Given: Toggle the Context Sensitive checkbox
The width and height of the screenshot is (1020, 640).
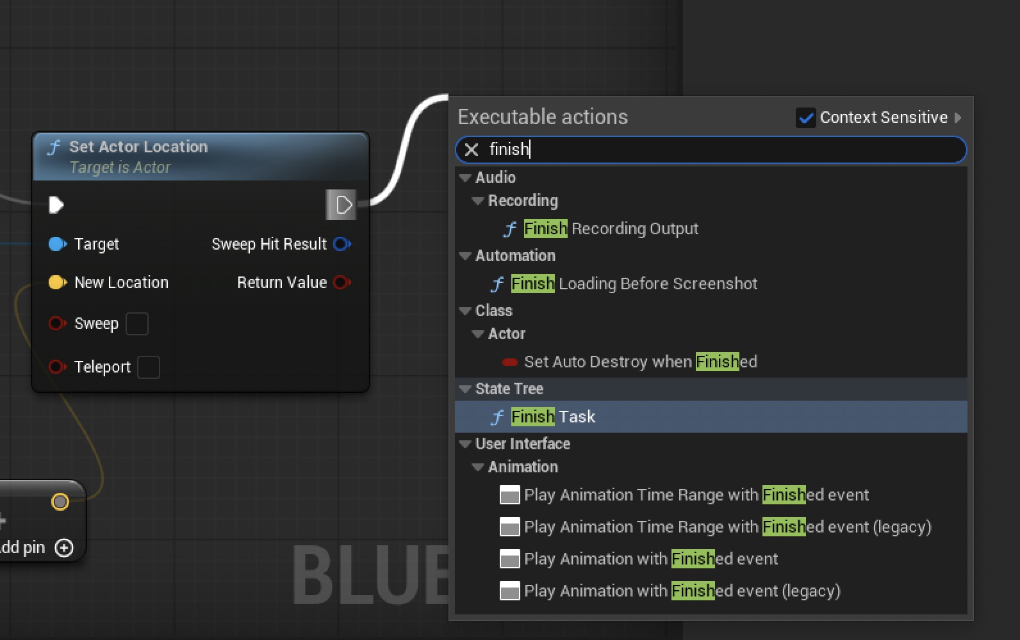Looking at the screenshot, I should click(x=805, y=118).
